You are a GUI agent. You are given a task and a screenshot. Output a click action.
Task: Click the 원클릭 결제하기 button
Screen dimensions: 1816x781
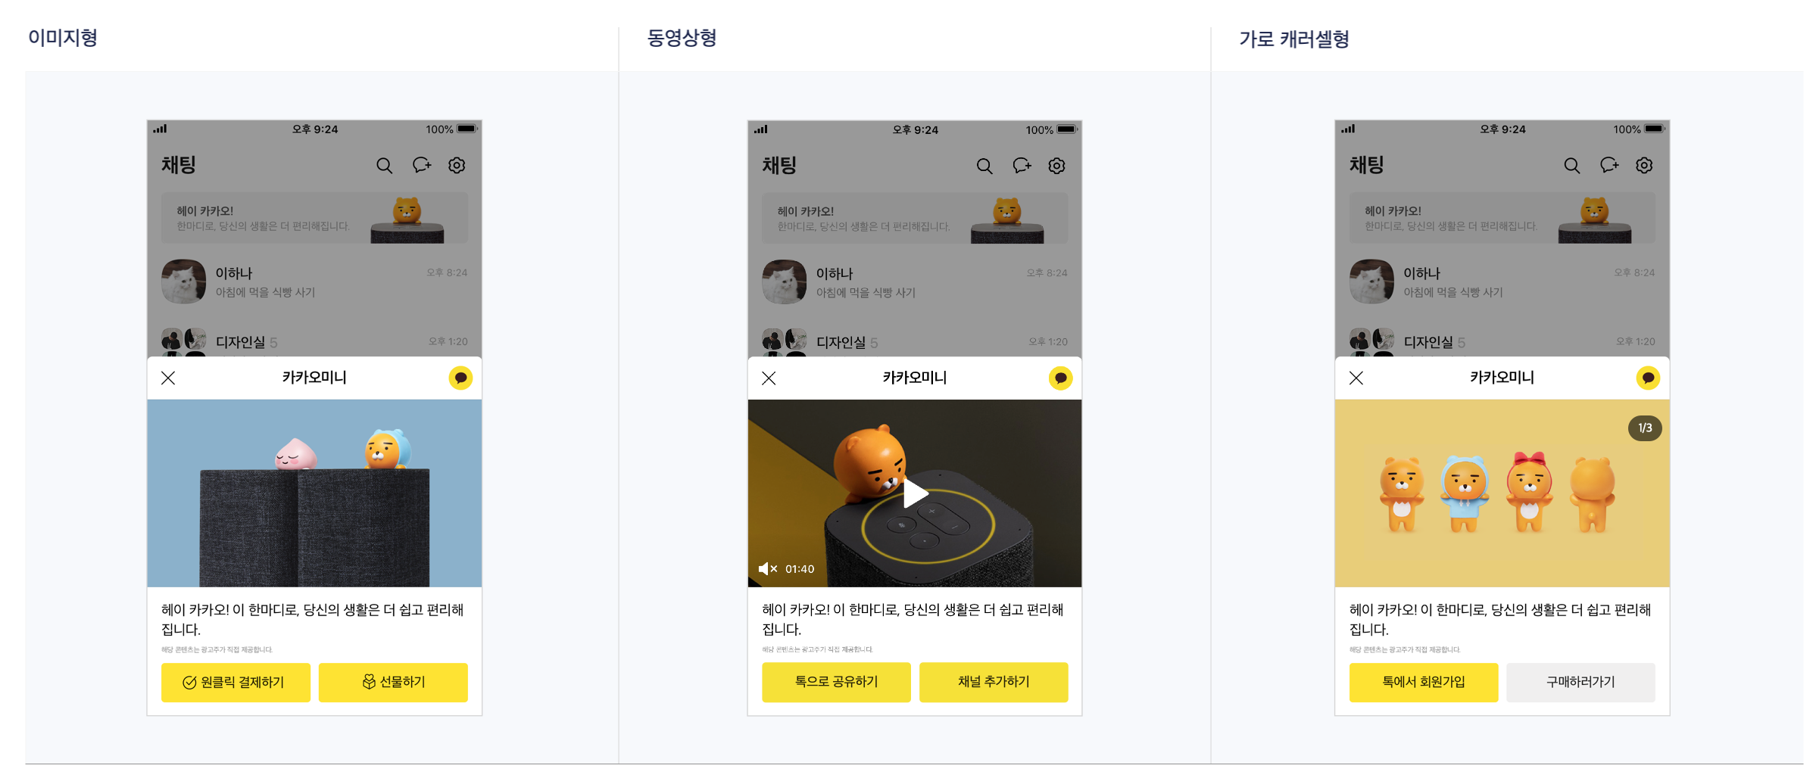pos(236,682)
